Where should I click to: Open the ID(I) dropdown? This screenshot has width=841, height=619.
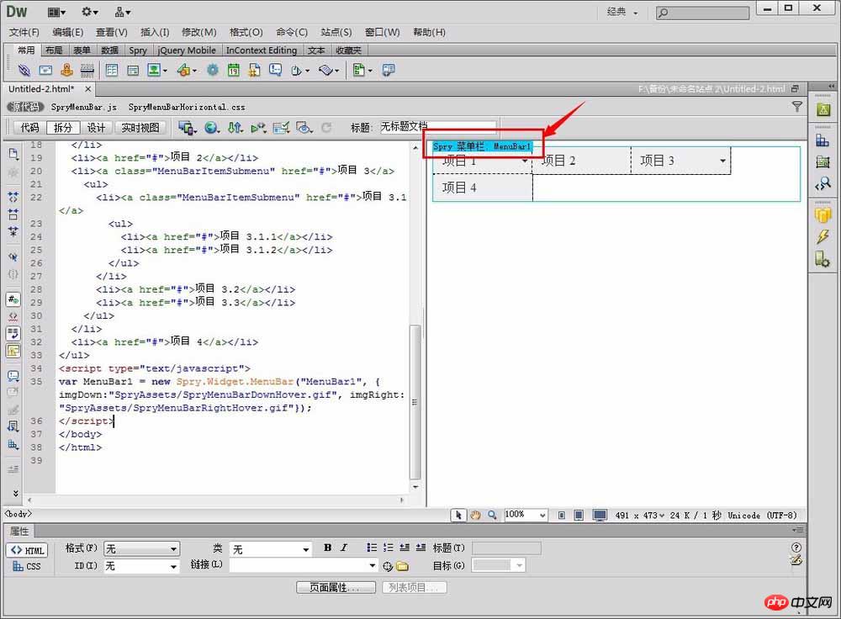tap(141, 566)
